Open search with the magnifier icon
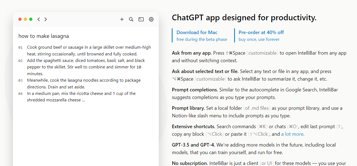357x166 pixels. coord(131,19)
